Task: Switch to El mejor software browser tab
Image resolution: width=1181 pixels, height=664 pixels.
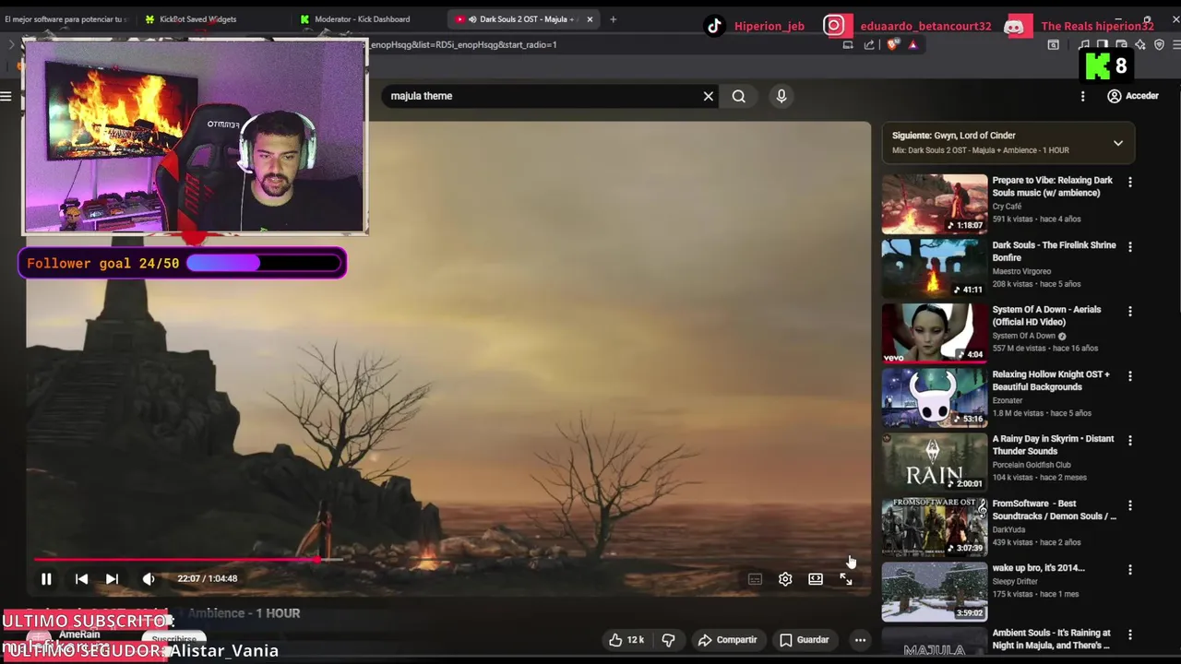Action: click(x=68, y=18)
